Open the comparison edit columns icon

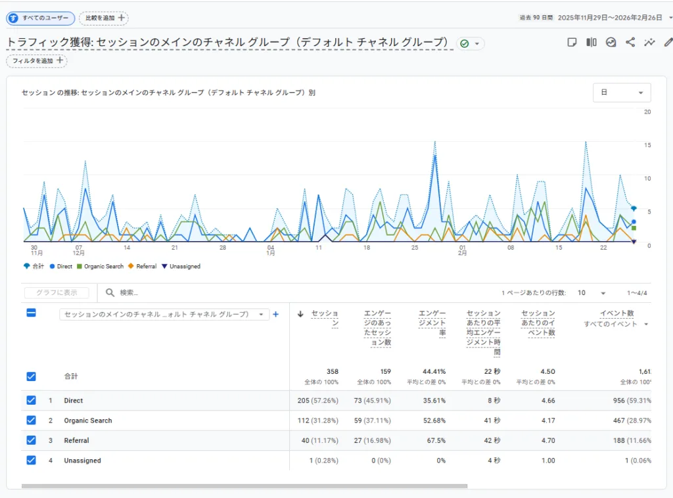point(592,43)
